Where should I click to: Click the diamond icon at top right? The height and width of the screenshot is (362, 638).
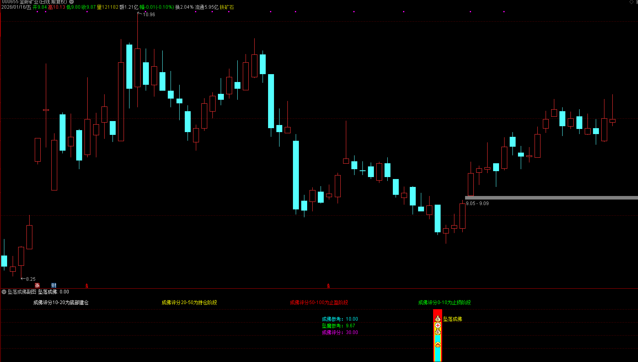631,2
